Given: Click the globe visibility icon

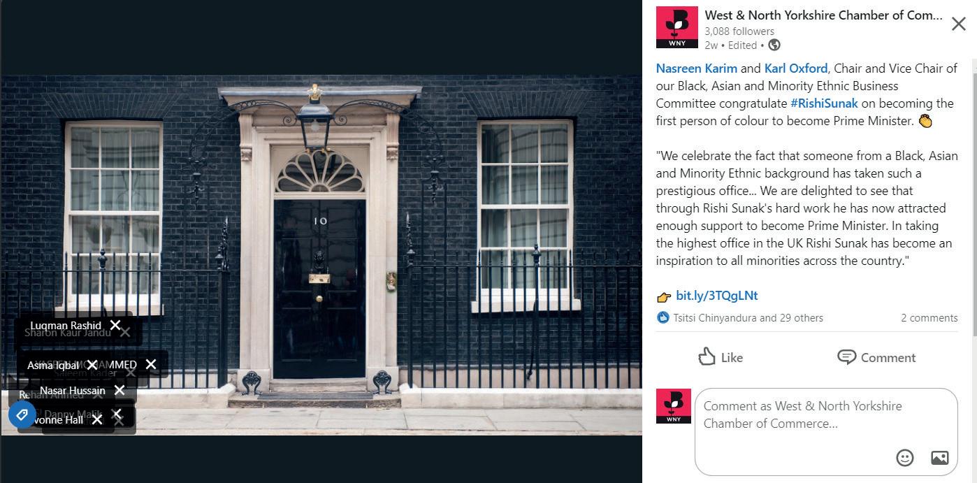Looking at the screenshot, I should (774, 45).
